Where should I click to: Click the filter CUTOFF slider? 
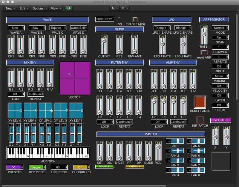coord(104,44)
